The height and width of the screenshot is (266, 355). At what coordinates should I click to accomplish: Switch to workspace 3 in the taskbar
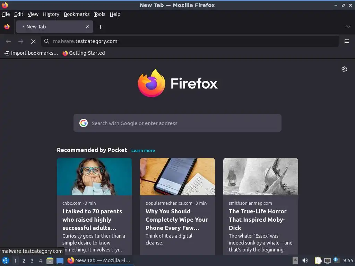click(x=32, y=261)
